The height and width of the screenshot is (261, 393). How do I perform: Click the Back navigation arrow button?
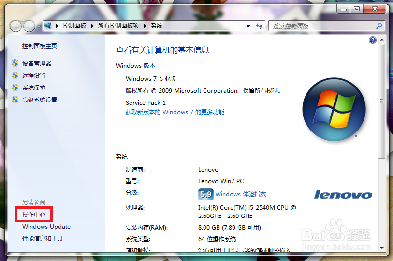tap(15, 26)
